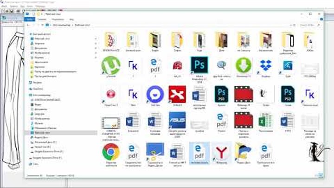Open the Word document beside XMind
Viewport: 334px width, 188px height.
[x=199, y=95]
